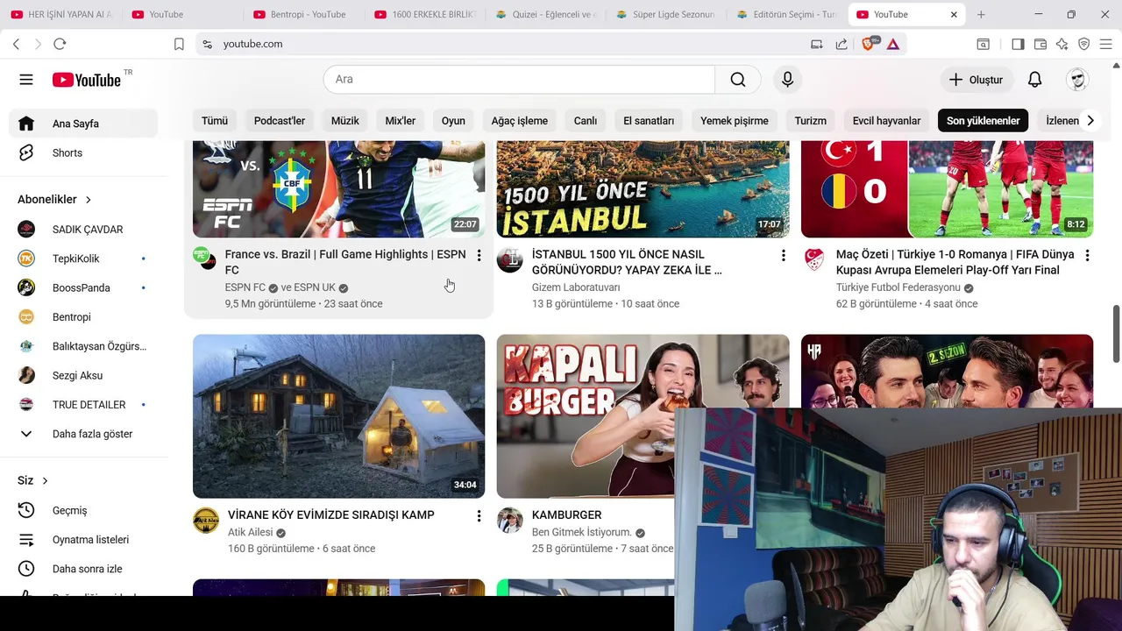Click the YouTube logo
The image size is (1122, 631).
point(86,80)
